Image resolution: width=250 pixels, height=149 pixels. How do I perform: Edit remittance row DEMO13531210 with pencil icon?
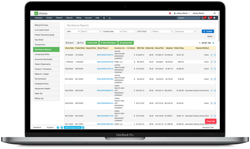tap(212, 69)
